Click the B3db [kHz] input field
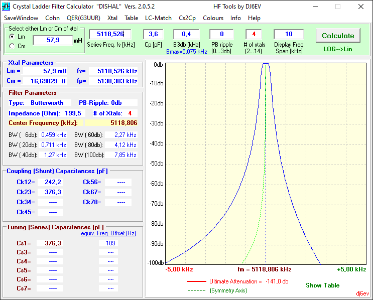The image size is (373, 300). click(186, 34)
